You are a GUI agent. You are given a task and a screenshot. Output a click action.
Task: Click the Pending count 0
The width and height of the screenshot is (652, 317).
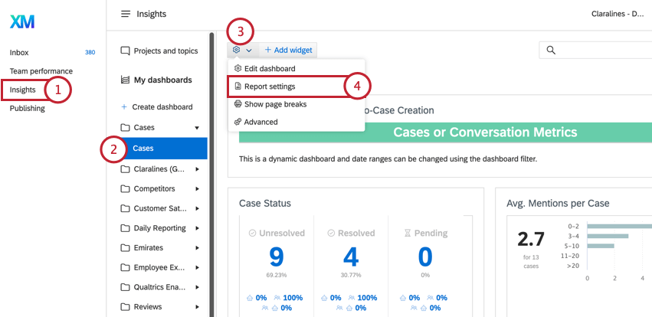[425, 257]
